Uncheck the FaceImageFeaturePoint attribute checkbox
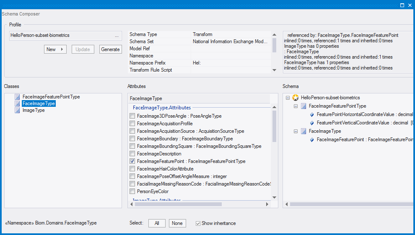The image size is (415, 235). click(x=132, y=161)
